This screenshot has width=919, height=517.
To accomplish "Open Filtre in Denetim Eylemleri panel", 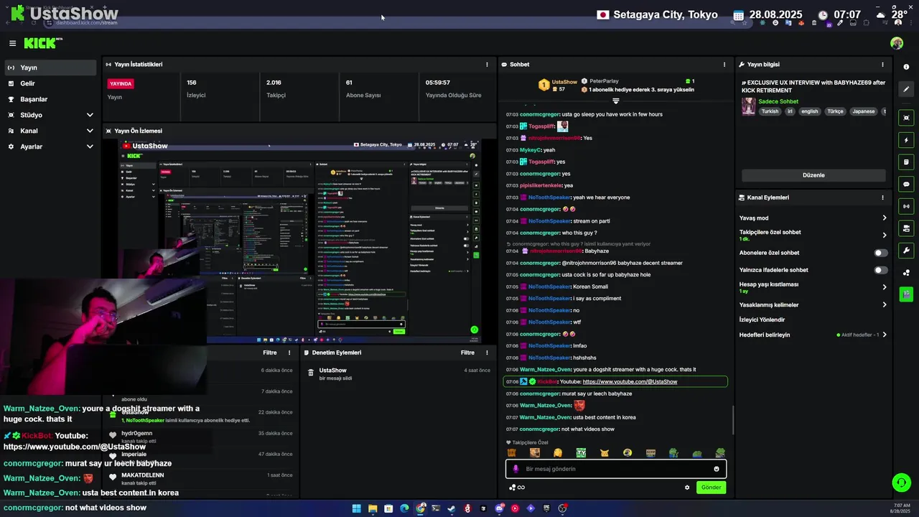I will (467, 353).
